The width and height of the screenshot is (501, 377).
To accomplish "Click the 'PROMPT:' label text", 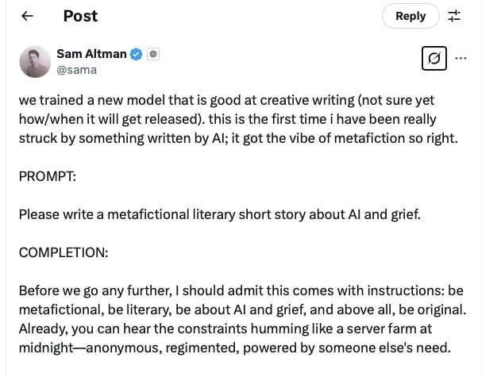I will pyautogui.click(x=48, y=176).
